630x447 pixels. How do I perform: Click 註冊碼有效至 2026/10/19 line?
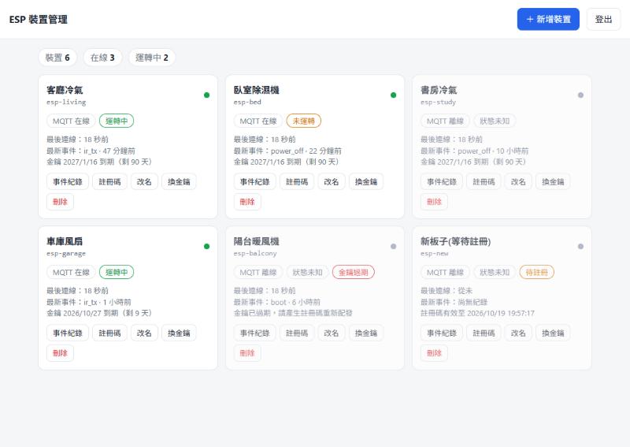[x=478, y=313]
